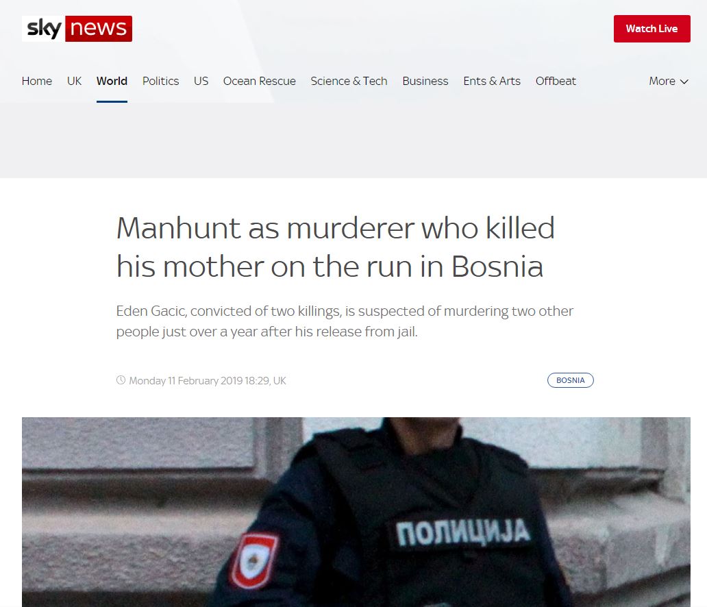The width and height of the screenshot is (707, 607).
Task: Go to Science & Tech
Action: tap(349, 81)
